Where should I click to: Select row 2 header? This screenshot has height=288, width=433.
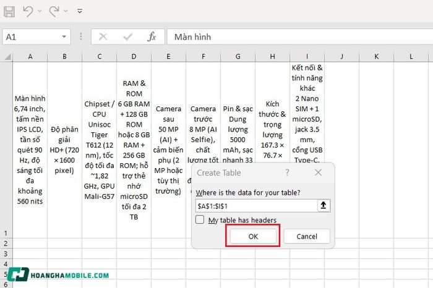(x=6, y=244)
